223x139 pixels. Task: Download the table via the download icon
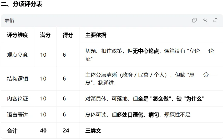tap(205, 20)
